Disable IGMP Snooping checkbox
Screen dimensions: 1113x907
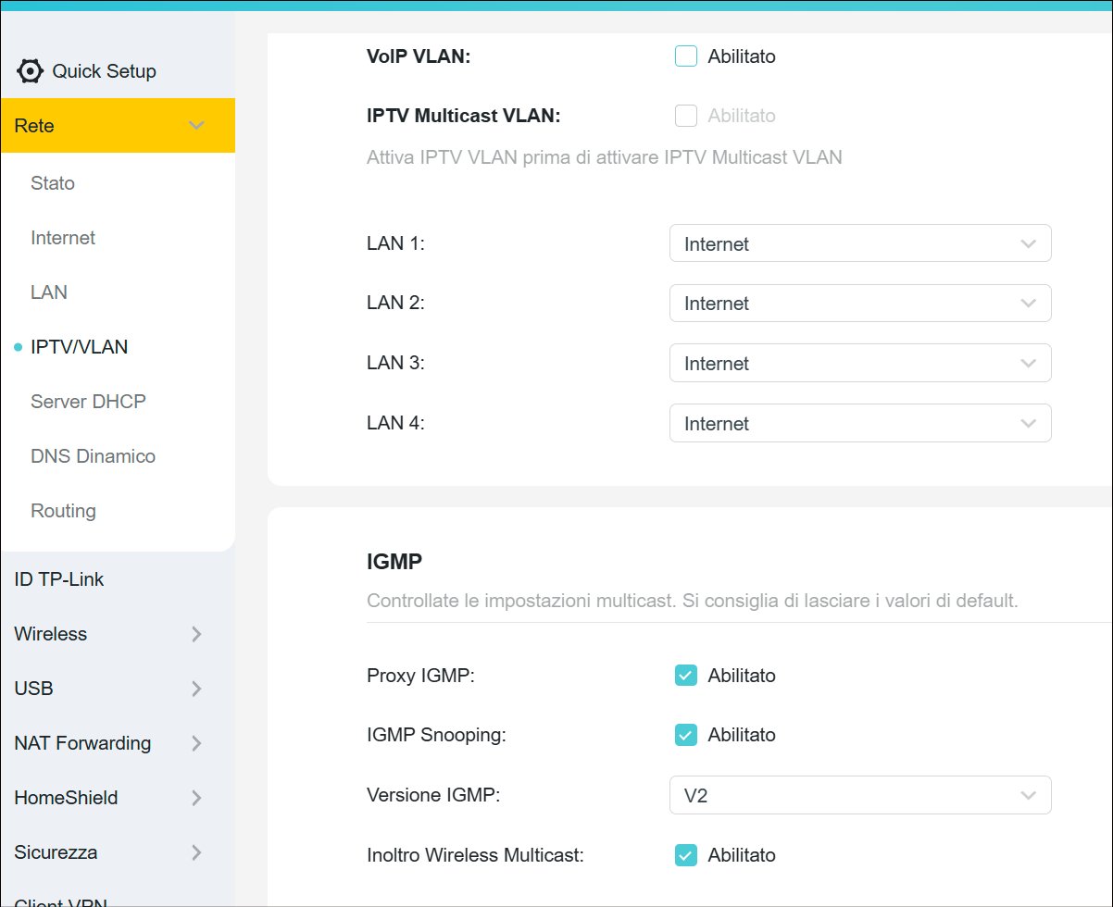686,736
